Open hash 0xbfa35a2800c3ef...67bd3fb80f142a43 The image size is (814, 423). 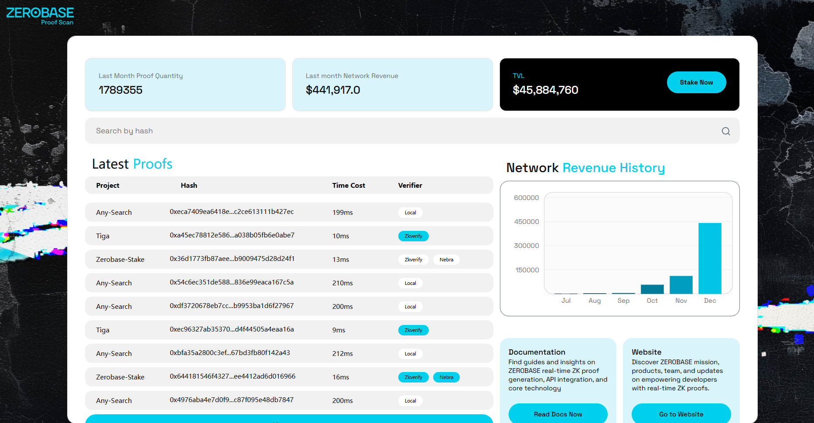point(230,353)
